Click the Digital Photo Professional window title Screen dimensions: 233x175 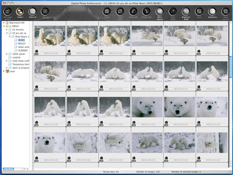click(x=116, y=3)
